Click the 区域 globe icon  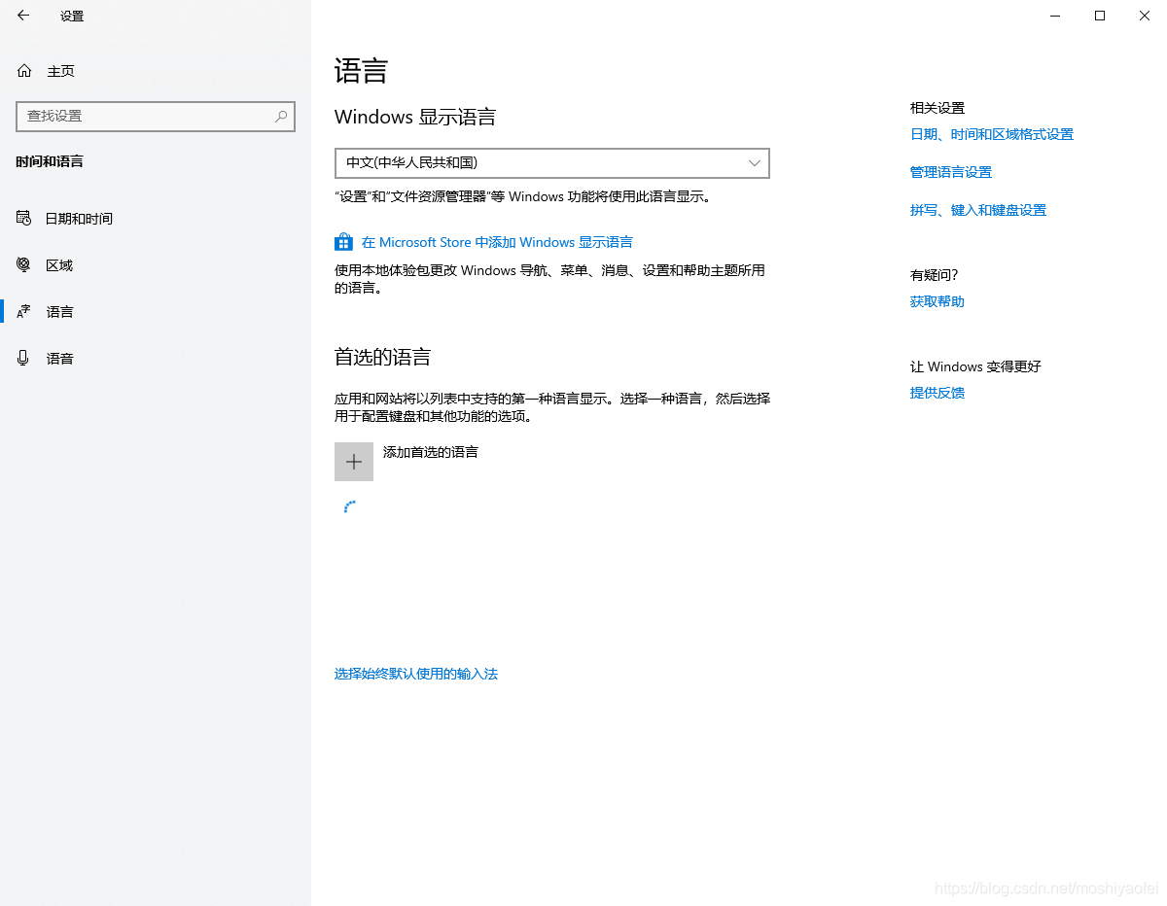coord(24,264)
